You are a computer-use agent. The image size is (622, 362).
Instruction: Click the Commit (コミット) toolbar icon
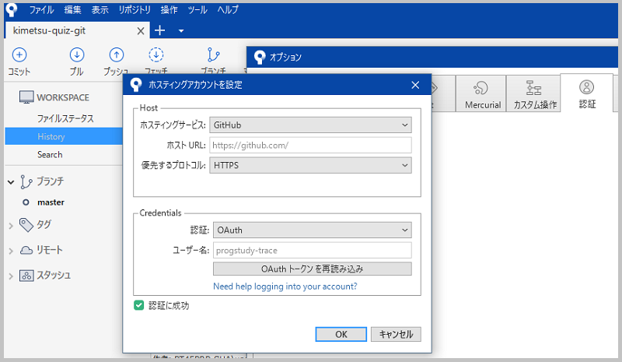click(19, 54)
